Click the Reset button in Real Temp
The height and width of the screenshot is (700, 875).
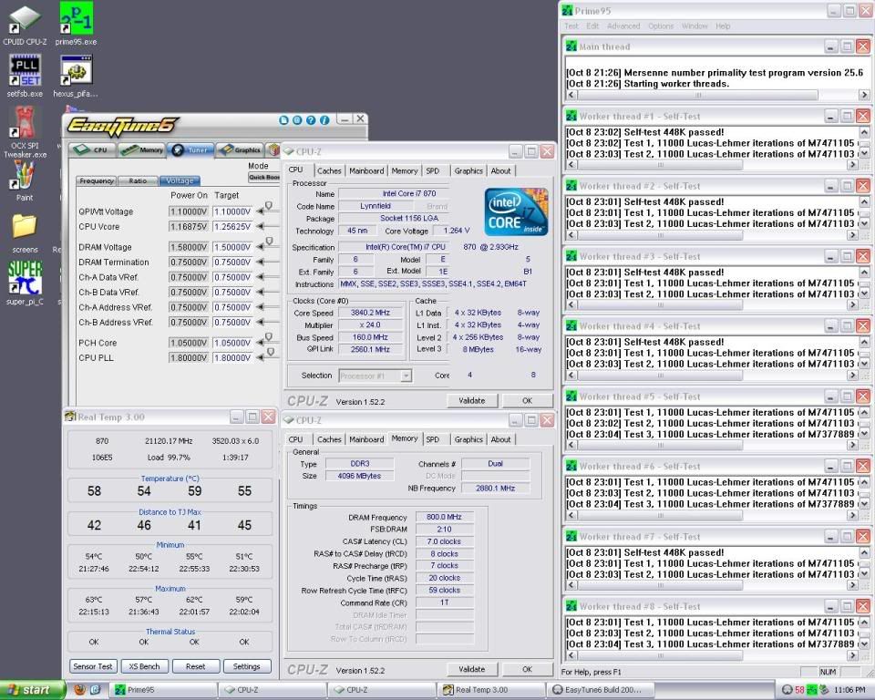(x=195, y=666)
